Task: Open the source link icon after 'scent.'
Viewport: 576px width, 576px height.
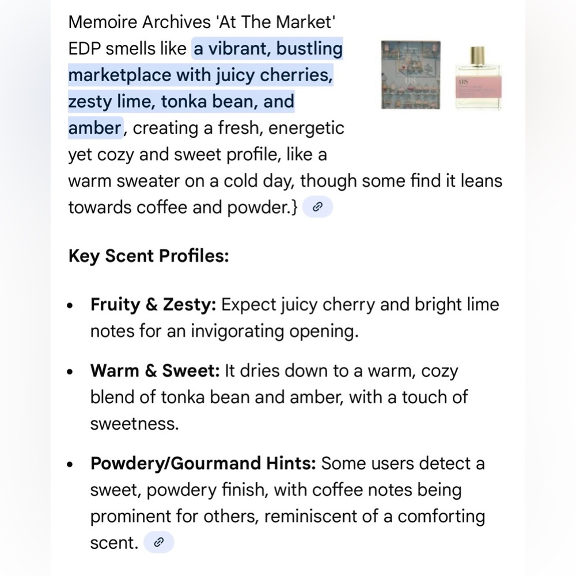Action: tap(158, 542)
